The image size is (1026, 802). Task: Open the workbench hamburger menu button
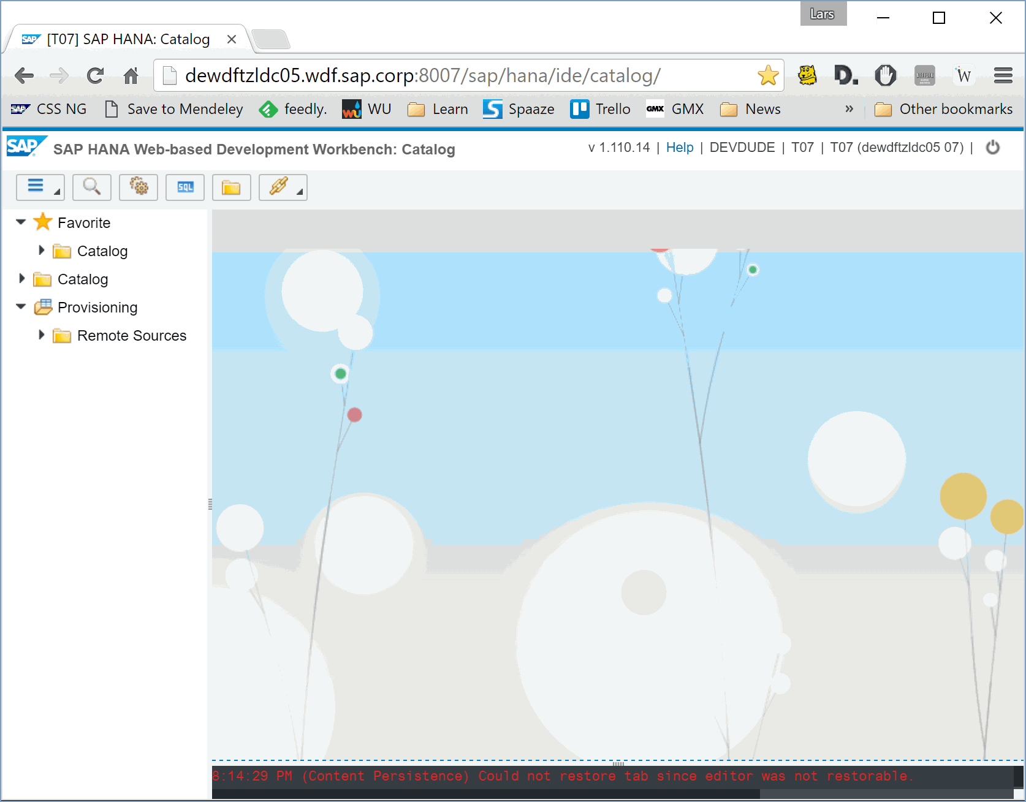(x=40, y=187)
